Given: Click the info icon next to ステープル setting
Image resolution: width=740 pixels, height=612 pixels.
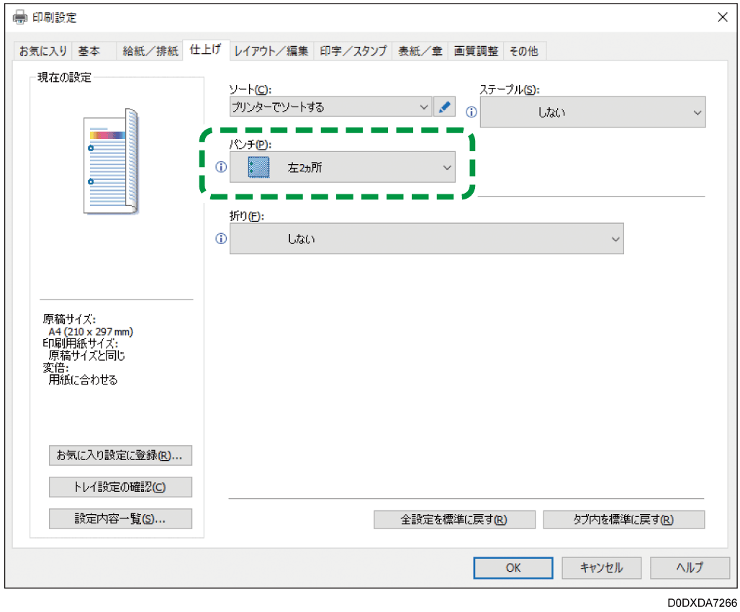Looking at the screenshot, I should 471,112.
